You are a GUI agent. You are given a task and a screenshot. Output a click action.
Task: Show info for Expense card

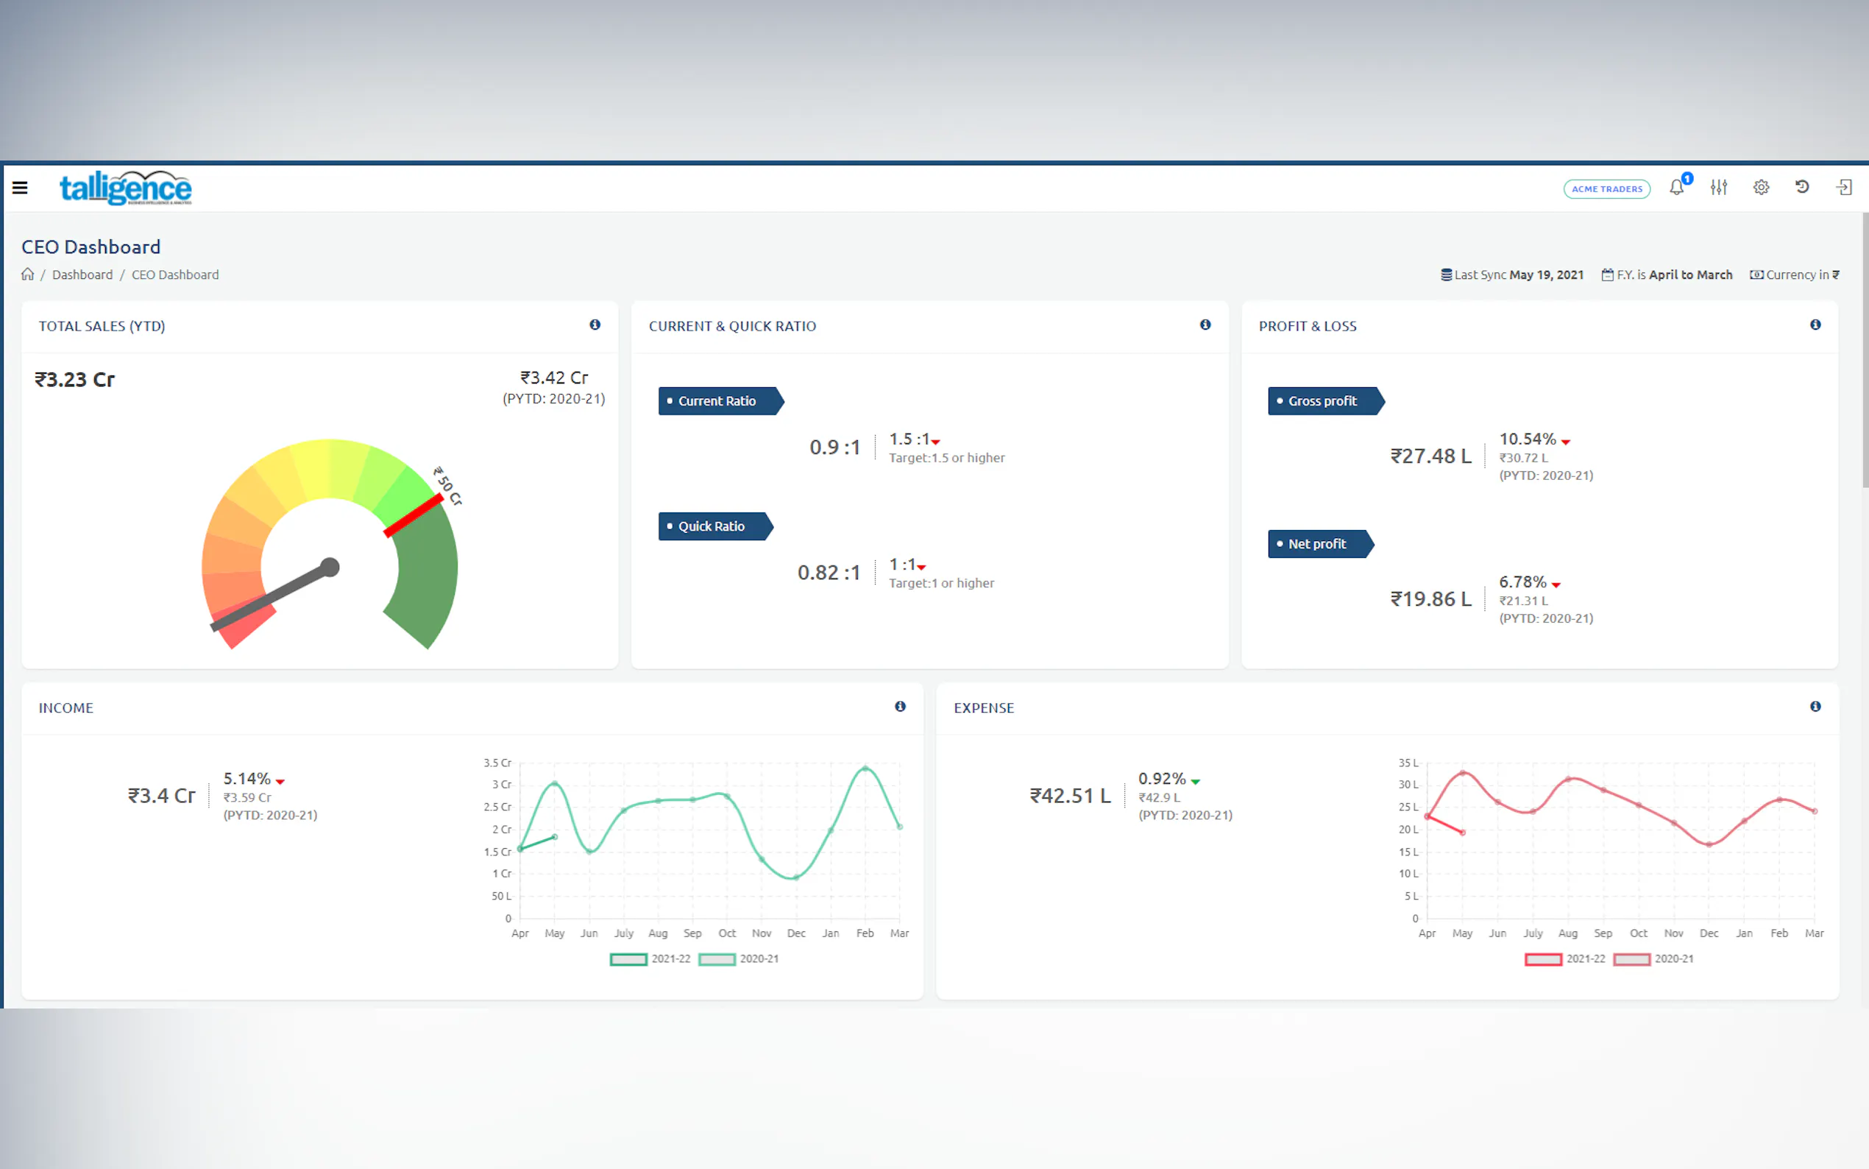pyautogui.click(x=1815, y=707)
